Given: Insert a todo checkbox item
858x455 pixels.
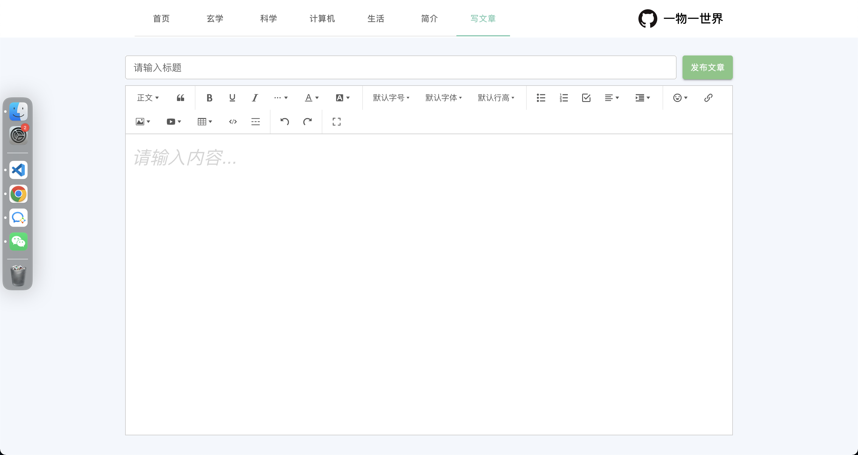Looking at the screenshot, I should pyautogui.click(x=586, y=98).
